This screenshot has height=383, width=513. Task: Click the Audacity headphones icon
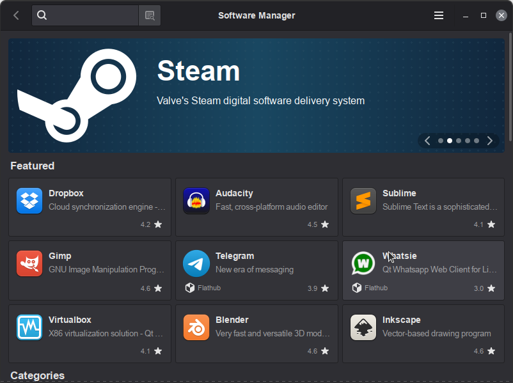[196, 201]
